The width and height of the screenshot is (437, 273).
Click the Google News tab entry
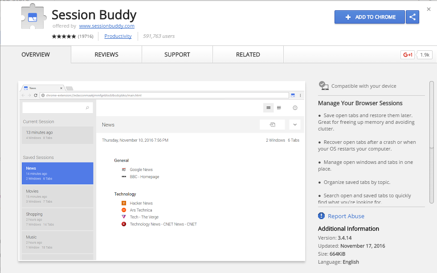pyautogui.click(x=141, y=170)
